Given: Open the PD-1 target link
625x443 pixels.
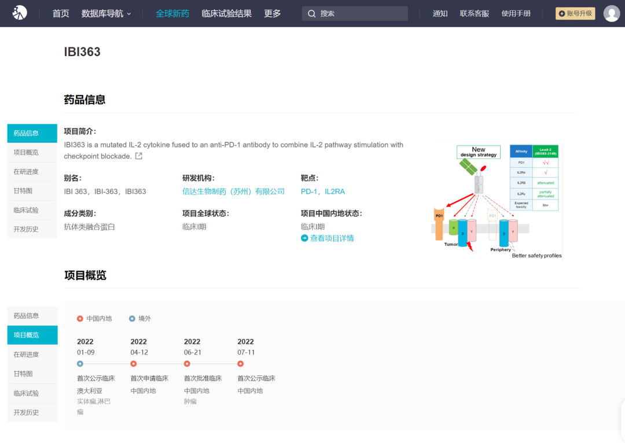Looking at the screenshot, I should click(x=309, y=191).
